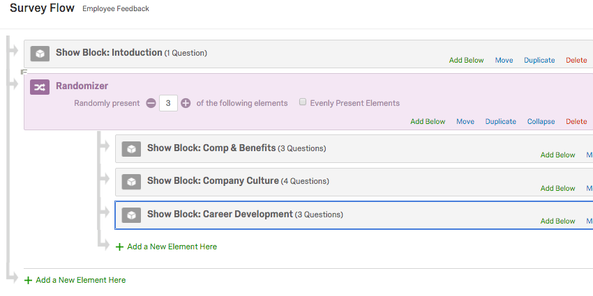This screenshot has height=296, width=593.
Task: Increase randomizer count with plus icon
Action: point(186,103)
